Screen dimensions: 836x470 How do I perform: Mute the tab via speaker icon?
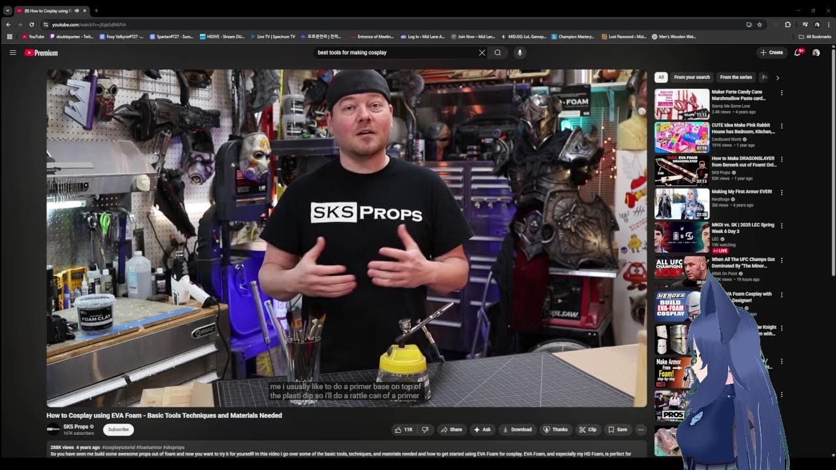point(77,10)
